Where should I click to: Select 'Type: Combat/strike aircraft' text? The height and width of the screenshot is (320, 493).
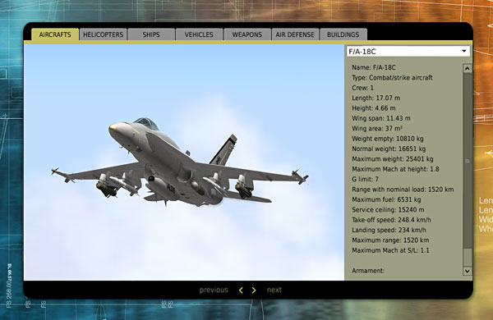(392, 78)
